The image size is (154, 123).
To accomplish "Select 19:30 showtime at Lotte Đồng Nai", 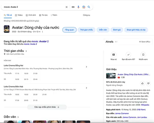I will pos(26,74).
